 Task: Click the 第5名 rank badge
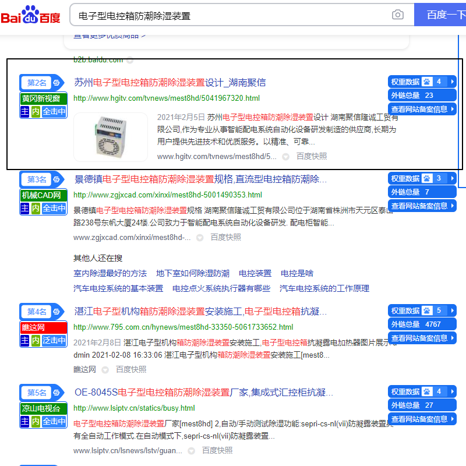tap(36, 393)
